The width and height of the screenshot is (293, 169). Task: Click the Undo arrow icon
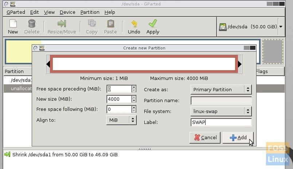134,24
